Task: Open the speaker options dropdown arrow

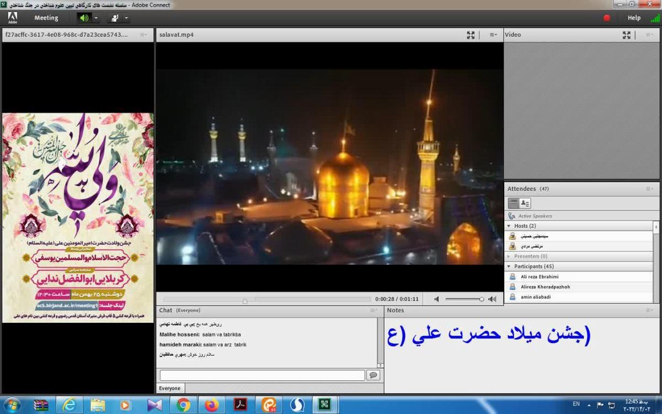Action: click(96, 18)
